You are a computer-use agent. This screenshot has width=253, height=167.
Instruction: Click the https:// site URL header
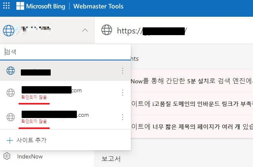click(152, 31)
